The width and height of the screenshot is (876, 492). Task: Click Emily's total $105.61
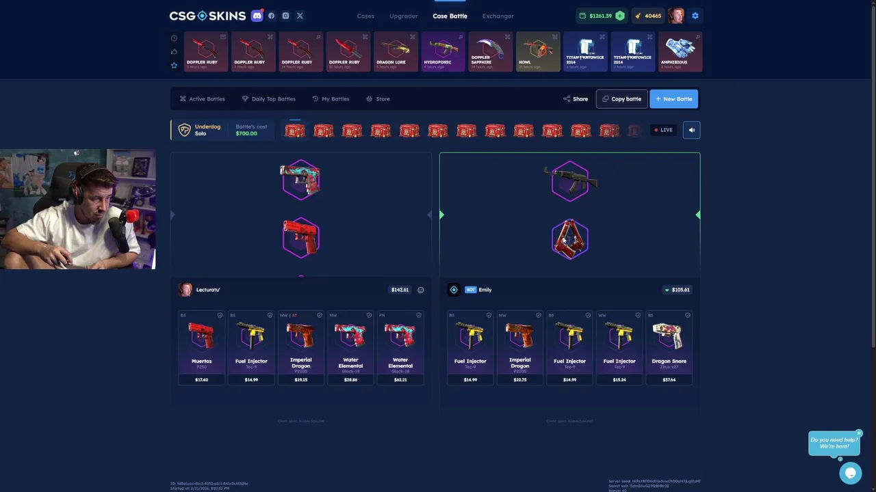pyautogui.click(x=677, y=290)
